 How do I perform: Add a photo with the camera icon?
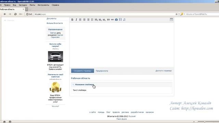click(x=116, y=20)
